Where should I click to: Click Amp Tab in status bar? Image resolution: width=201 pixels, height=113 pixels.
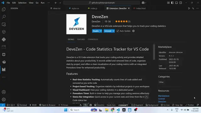pos(177,105)
